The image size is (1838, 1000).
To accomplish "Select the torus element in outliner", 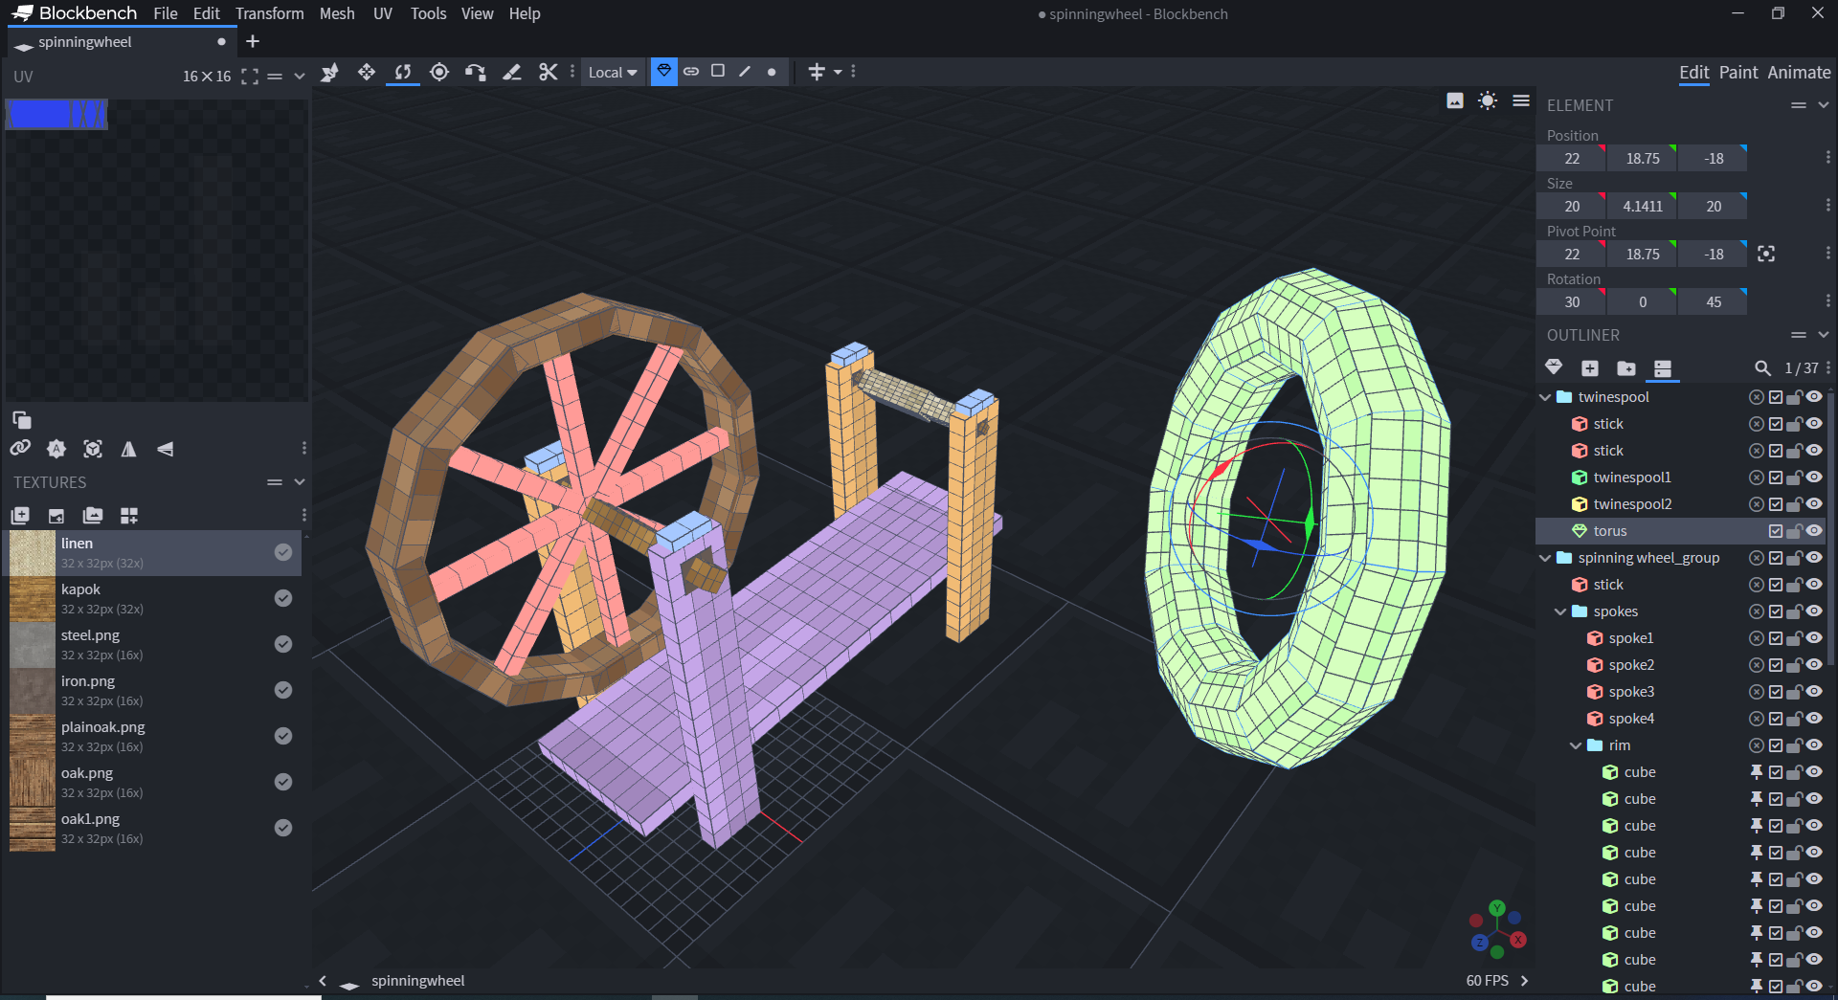I will 1609,531.
